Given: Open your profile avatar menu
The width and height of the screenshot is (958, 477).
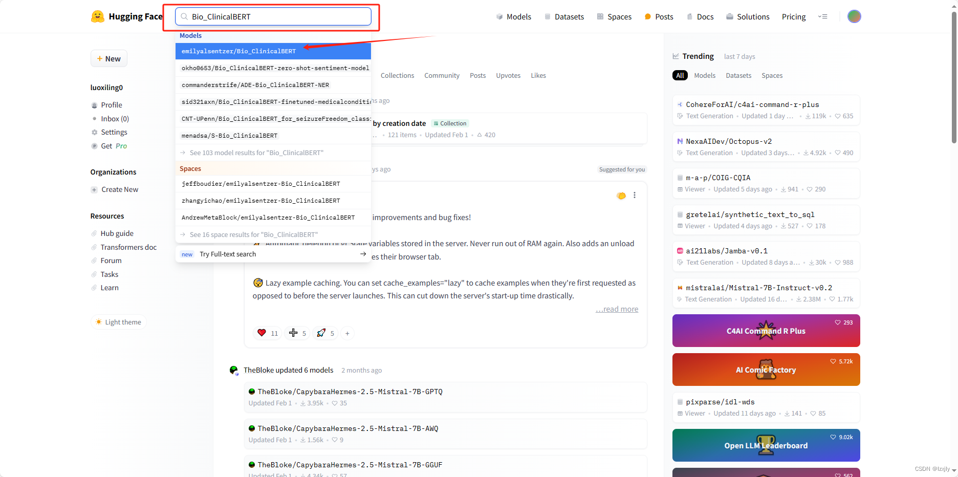Looking at the screenshot, I should coord(854,16).
